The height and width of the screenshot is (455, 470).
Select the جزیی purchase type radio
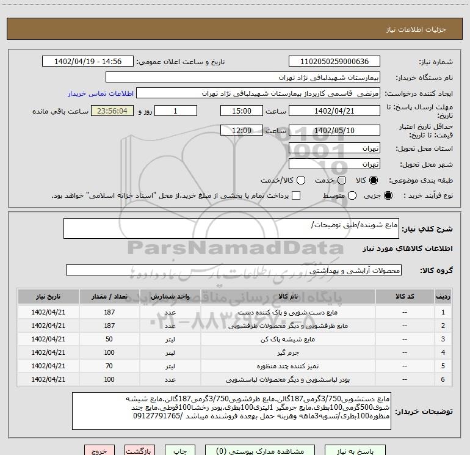[x=388, y=195]
